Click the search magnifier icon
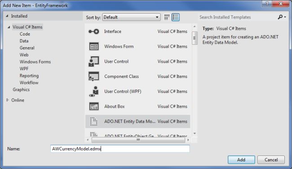The width and height of the screenshot is (292, 169). 280,17
